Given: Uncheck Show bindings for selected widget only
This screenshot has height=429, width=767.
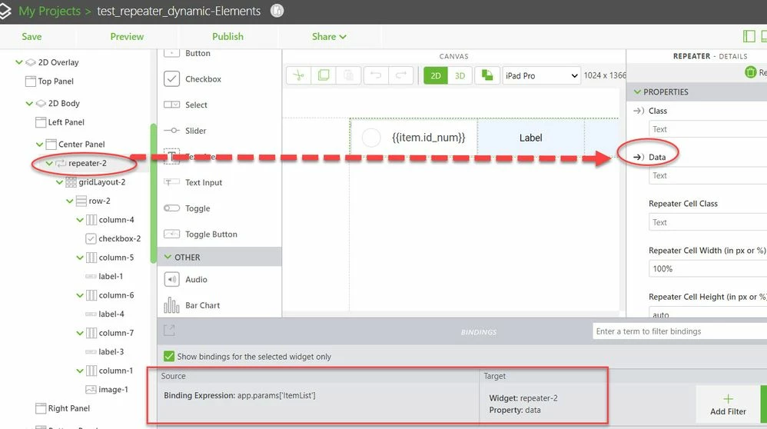Looking at the screenshot, I should tap(169, 356).
